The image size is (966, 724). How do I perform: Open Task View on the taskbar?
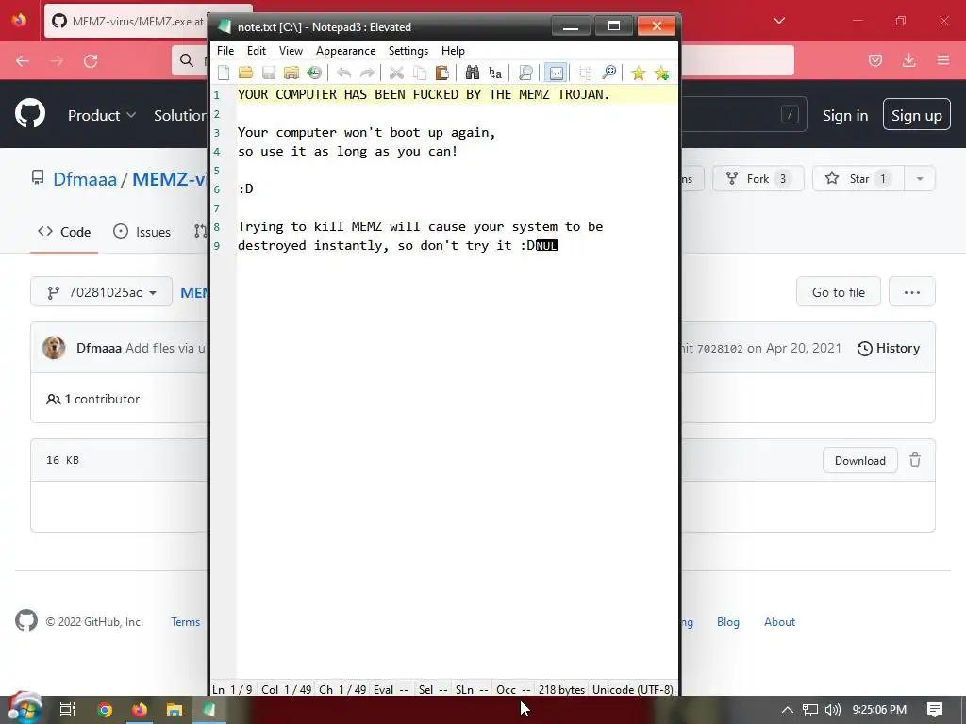67,710
